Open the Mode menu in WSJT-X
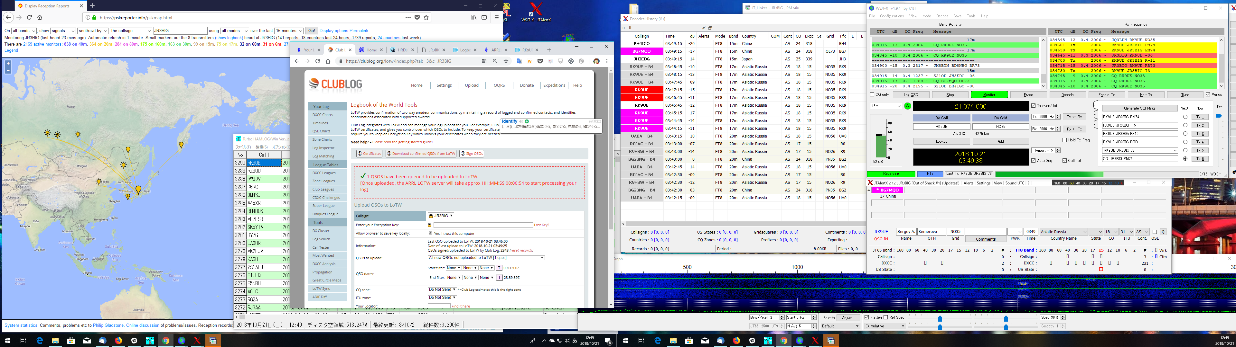The height and width of the screenshot is (347, 1236). click(x=927, y=16)
